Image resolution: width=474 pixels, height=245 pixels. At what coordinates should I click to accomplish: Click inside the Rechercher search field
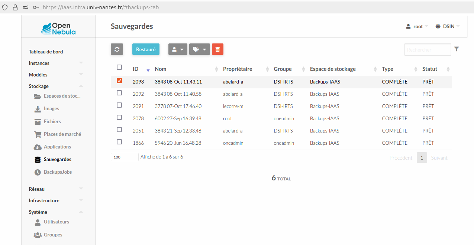(428, 49)
